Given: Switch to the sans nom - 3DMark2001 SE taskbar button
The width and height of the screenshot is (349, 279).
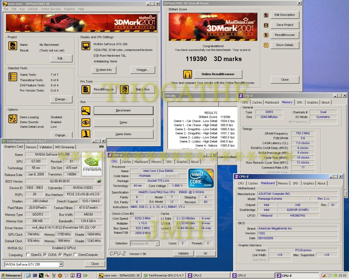Looking at the screenshot, I should (119, 275).
